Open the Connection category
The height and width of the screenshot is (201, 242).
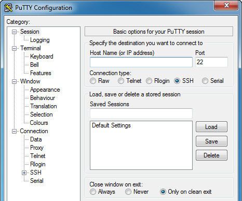(x=34, y=131)
